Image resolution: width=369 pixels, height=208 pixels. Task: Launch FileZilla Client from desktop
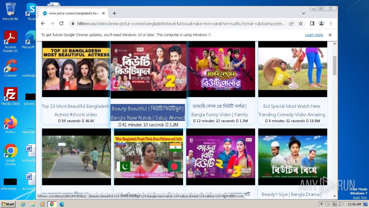10,96
